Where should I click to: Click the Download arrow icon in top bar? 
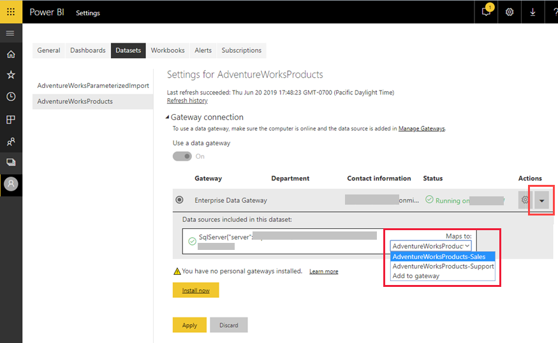(532, 11)
